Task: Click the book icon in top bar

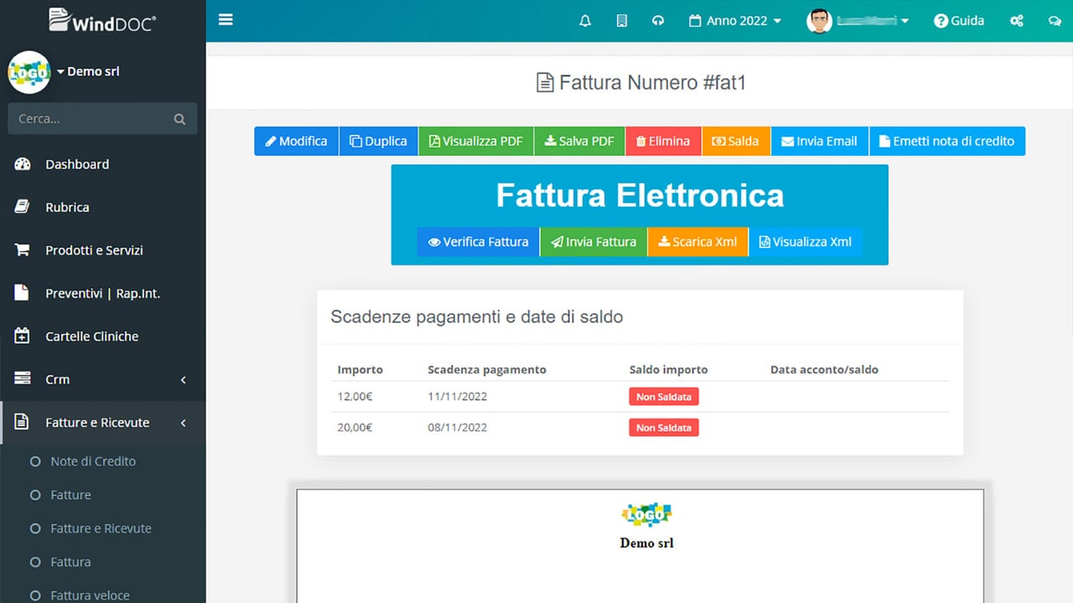Action: 622,21
